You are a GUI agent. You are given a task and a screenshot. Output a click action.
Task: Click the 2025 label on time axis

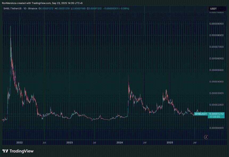(x=170, y=143)
